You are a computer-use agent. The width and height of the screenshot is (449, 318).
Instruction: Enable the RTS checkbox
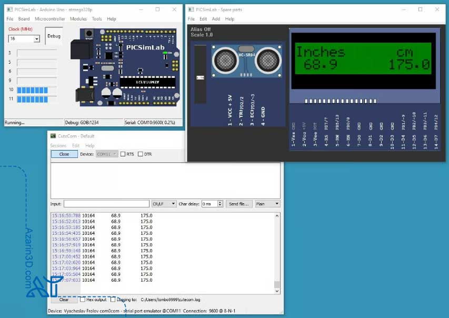[x=123, y=154]
